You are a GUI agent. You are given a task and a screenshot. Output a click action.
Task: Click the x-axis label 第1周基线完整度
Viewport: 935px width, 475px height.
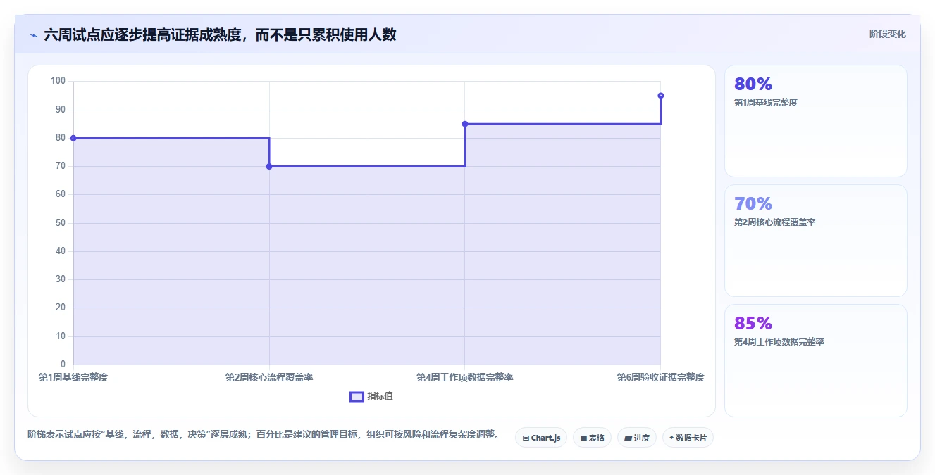73,377
